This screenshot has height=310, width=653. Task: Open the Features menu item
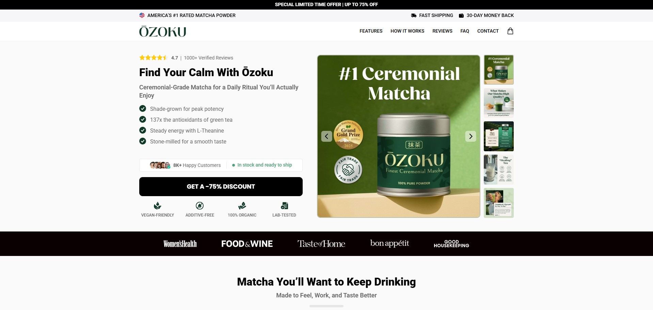[371, 31]
